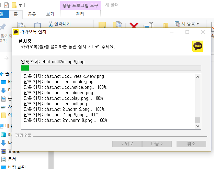Click the install log scrollbar down arrow
The height and width of the screenshot is (169, 214).
tap(198, 126)
